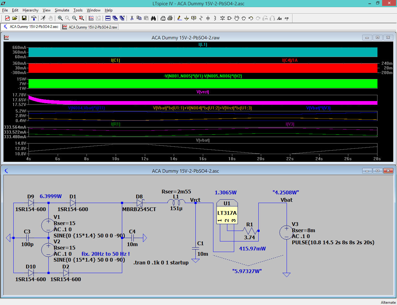Image resolution: width=397 pixels, height=305 pixels.
Task: Click the MBRB2545CT diode label
Action: (139, 209)
